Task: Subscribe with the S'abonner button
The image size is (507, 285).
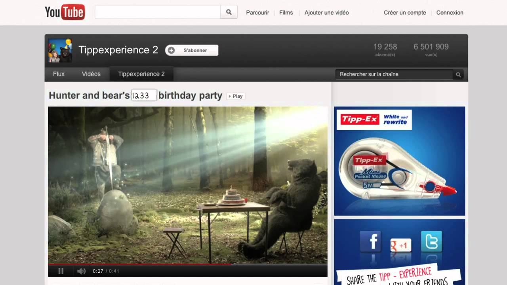Action: pyautogui.click(x=192, y=50)
